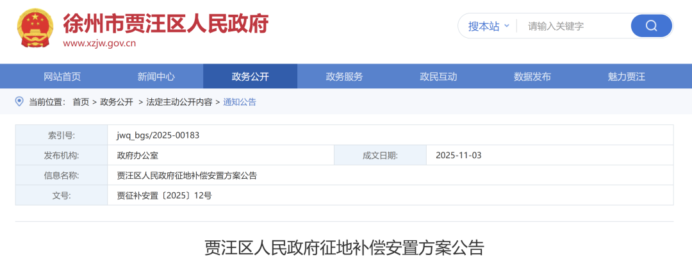Select the 政务公开 nav tab
This screenshot has height=264, width=692.
click(251, 76)
